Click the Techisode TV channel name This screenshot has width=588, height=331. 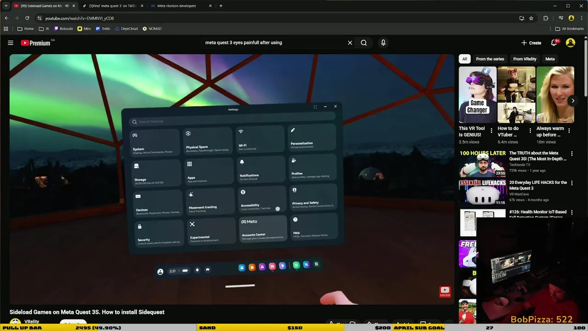tap(520, 165)
